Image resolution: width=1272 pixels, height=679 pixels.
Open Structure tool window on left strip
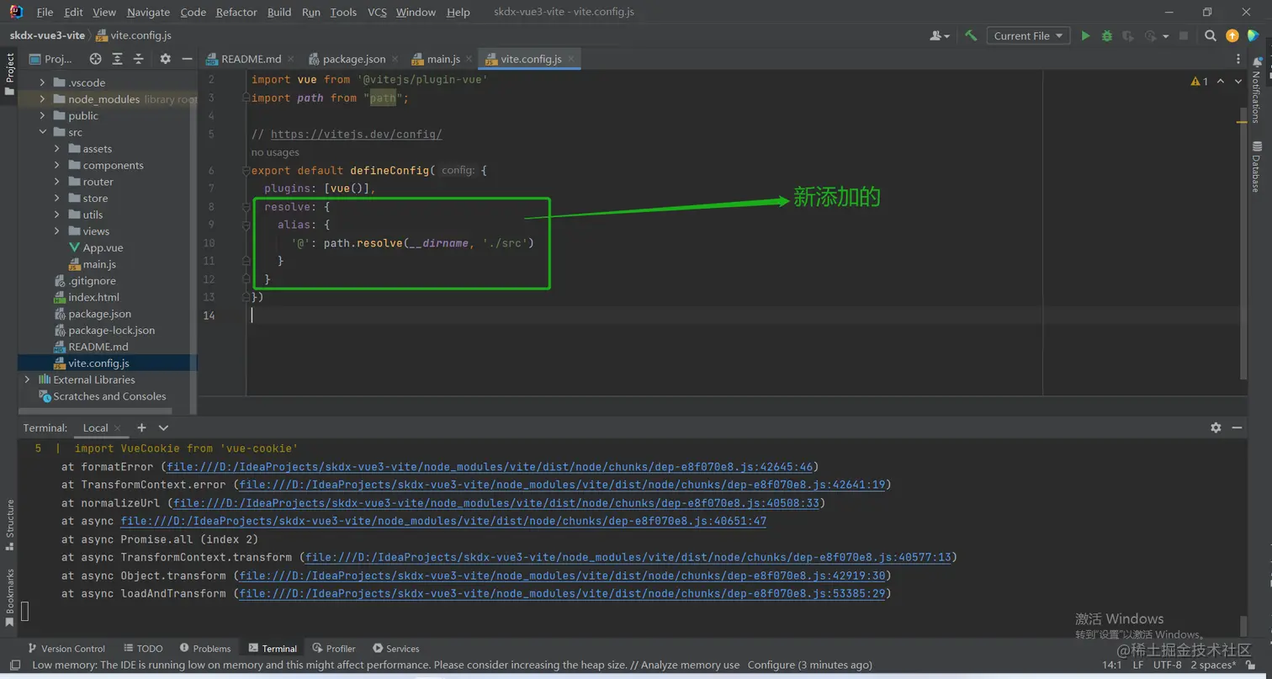pyautogui.click(x=9, y=525)
